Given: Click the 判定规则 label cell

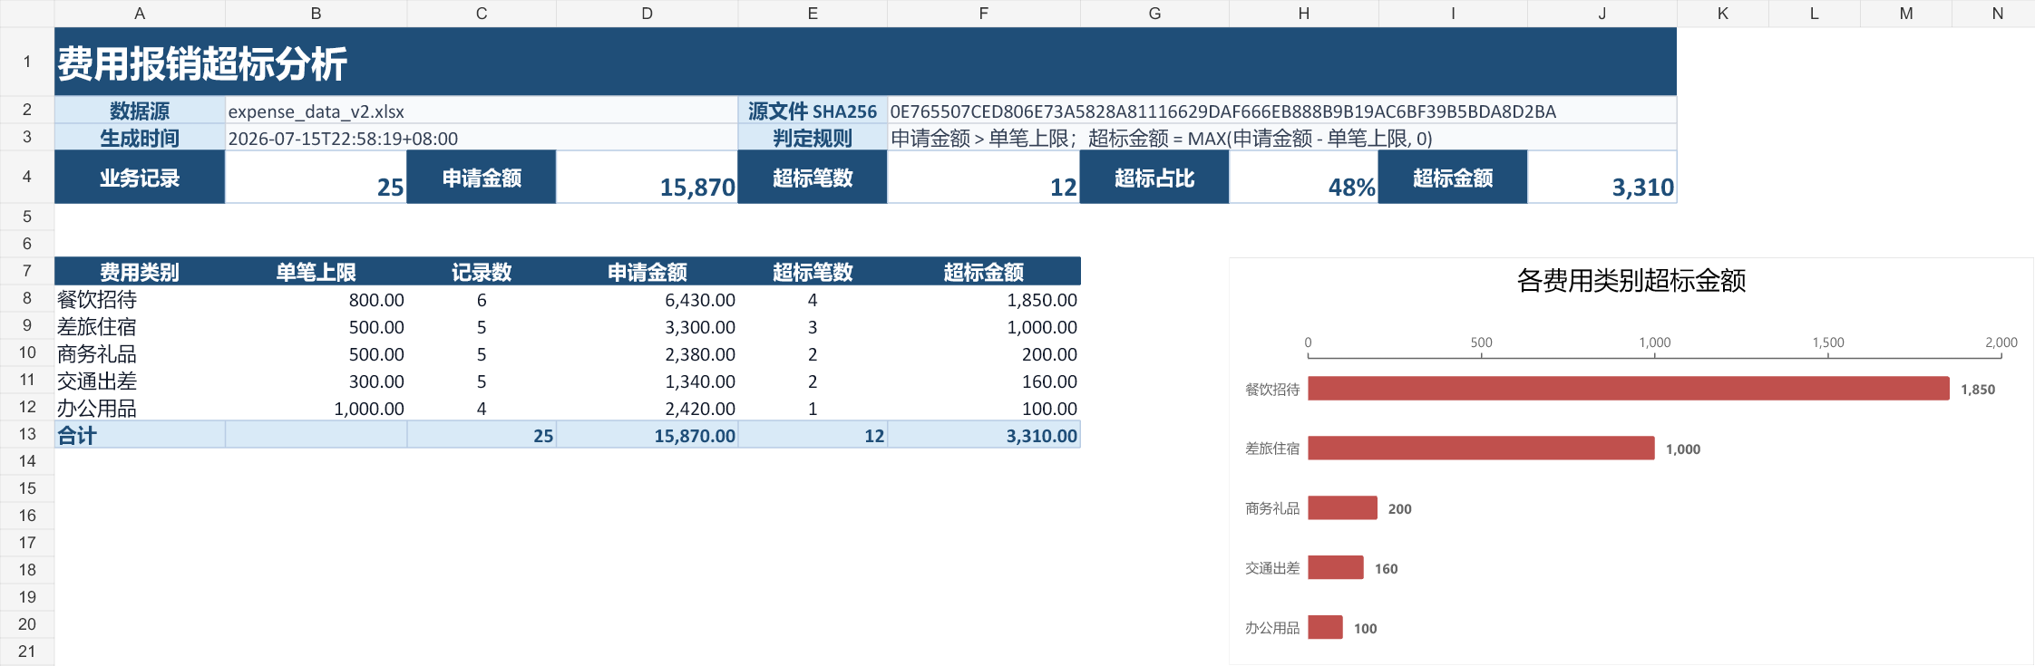Looking at the screenshot, I should [813, 138].
